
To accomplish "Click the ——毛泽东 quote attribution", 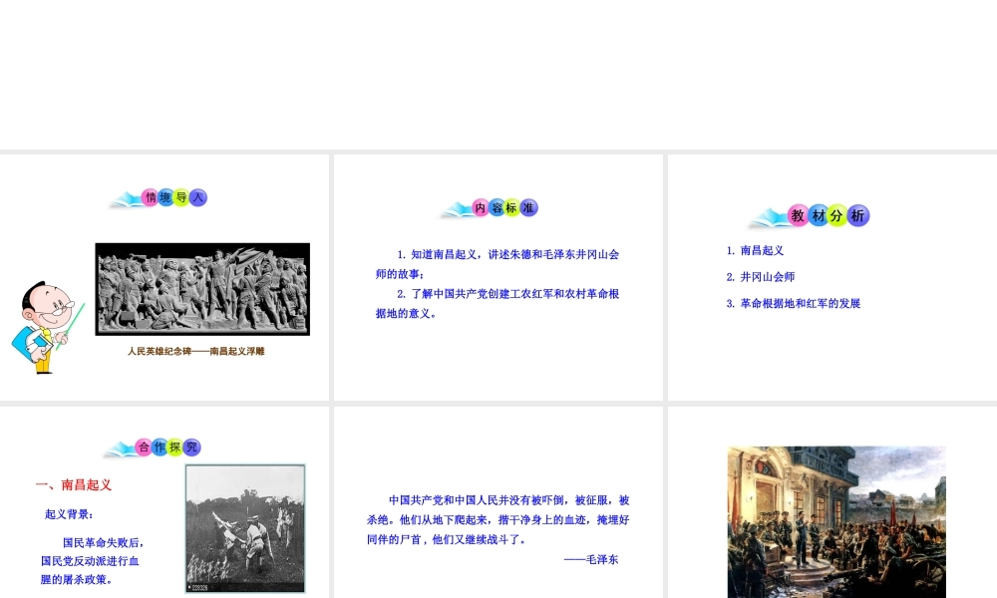I will tap(591, 559).
